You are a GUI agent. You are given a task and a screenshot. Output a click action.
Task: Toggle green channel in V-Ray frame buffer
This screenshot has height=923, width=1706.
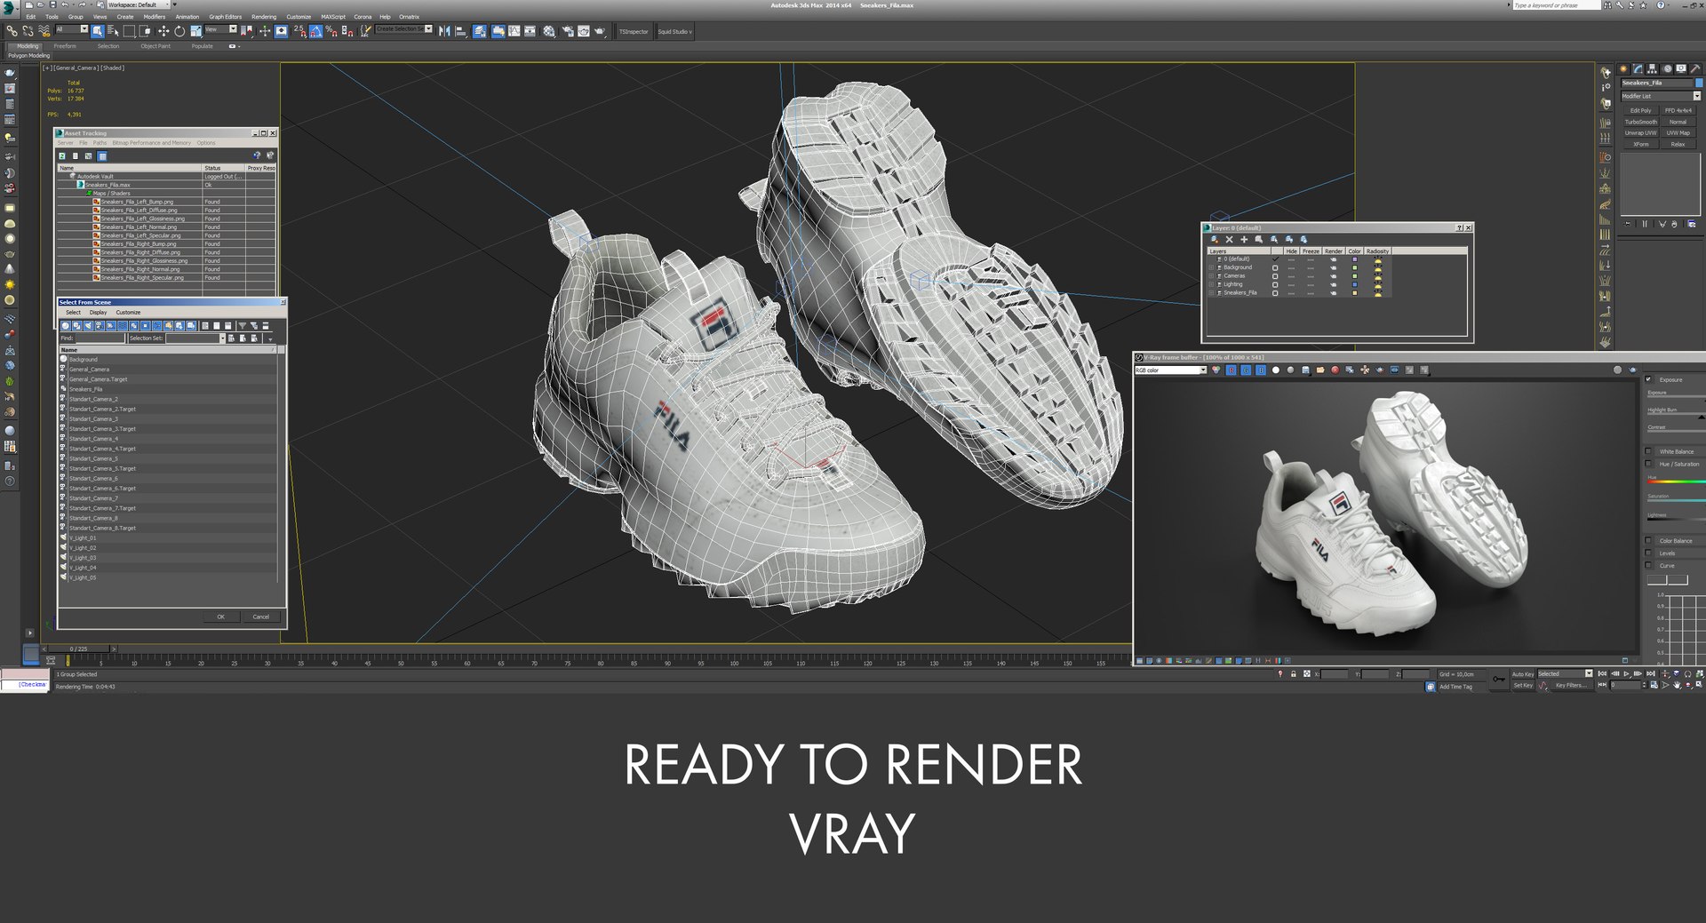(1246, 370)
